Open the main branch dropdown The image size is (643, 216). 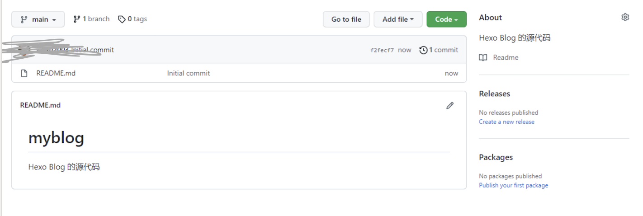[38, 19]
